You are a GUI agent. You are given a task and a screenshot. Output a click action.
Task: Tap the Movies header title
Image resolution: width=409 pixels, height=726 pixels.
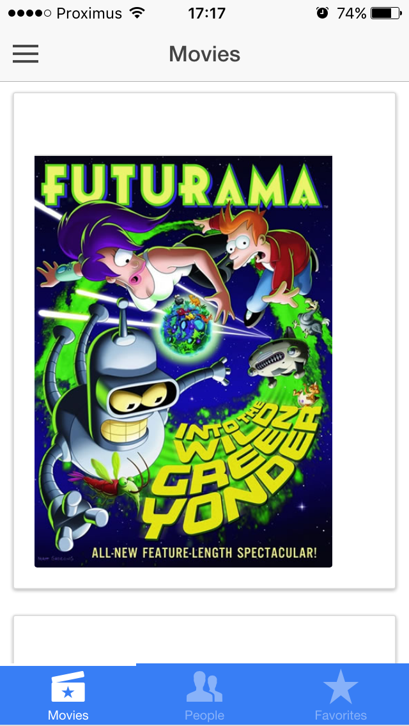pos(204,54)
